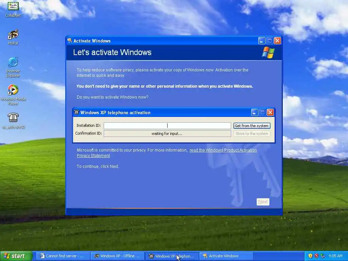Click the Confirmation ID label
Viewport: 348px width, 261px height.
tap(89, 133)
